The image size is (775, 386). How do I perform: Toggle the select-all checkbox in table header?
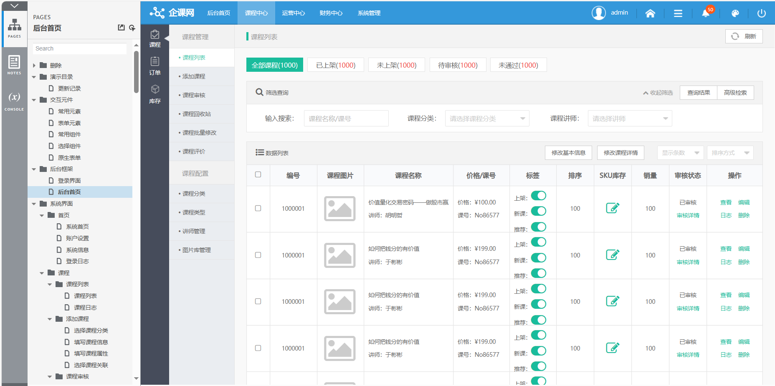coord(258,174)
